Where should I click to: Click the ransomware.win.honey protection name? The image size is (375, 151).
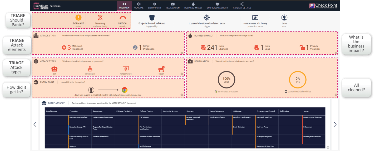pos(255,23)
